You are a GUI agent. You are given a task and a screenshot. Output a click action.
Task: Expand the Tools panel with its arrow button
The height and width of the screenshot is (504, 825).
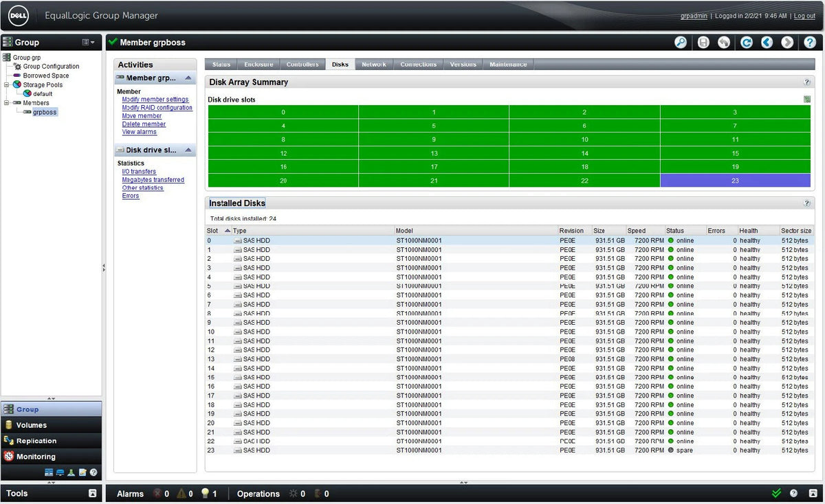coord(93,494)
